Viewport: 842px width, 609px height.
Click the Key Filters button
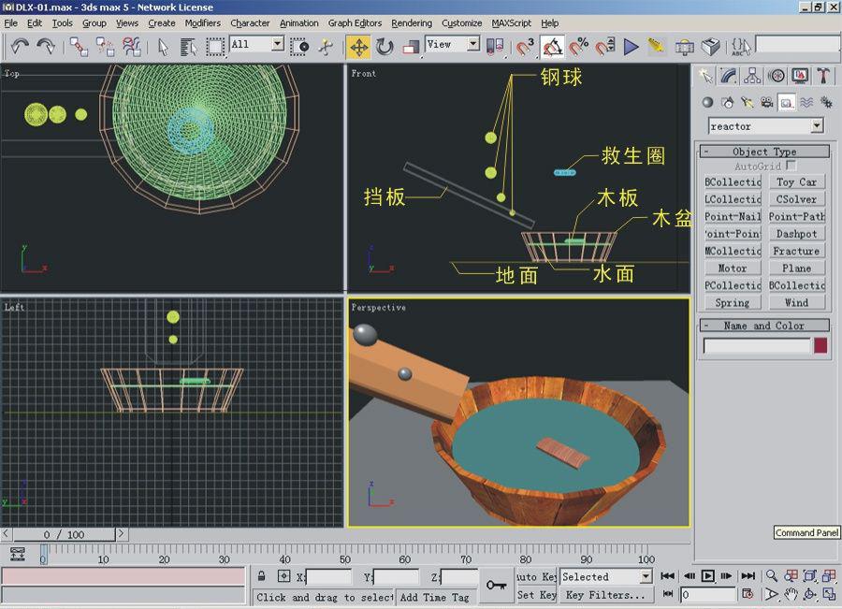605,595
